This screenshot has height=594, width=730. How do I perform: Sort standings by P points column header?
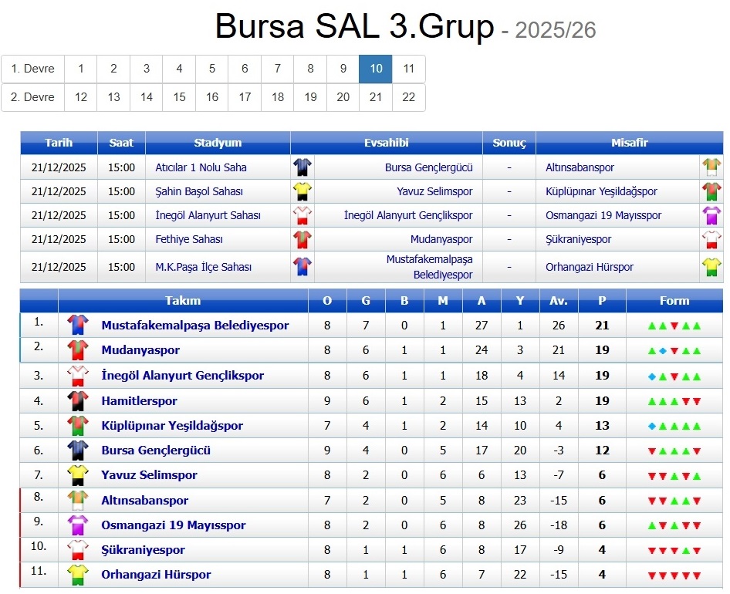[603, 301]
